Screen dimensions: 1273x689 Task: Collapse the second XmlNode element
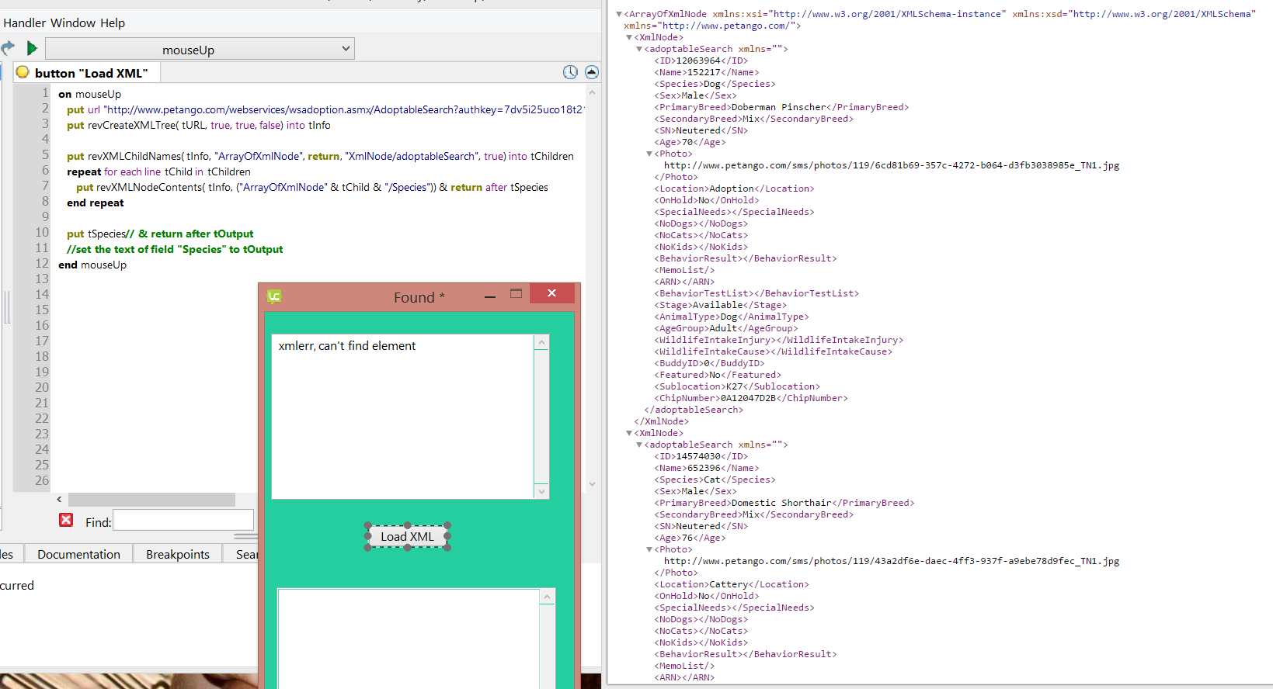tap(629, 433)
